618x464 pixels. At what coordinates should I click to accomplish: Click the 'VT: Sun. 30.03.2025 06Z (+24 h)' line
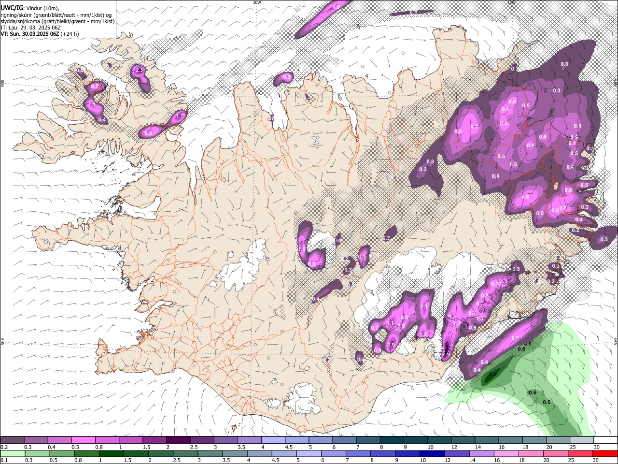coord(40,34)
